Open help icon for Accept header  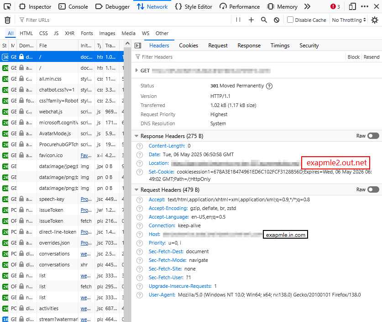tap(140, 199)
